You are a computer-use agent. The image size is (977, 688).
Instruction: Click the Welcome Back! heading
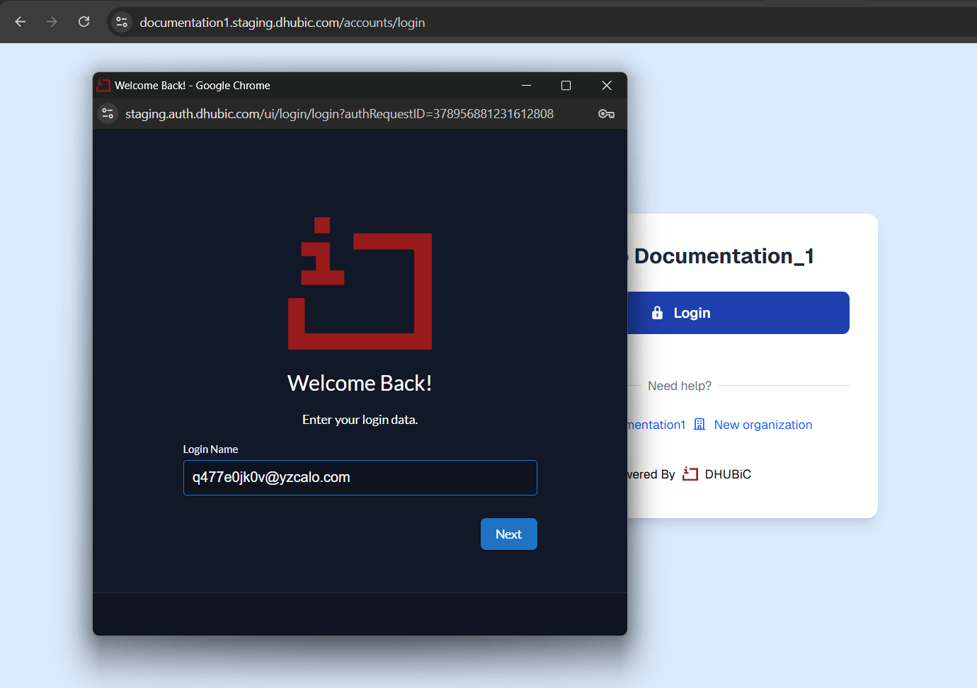pos(360,383)
